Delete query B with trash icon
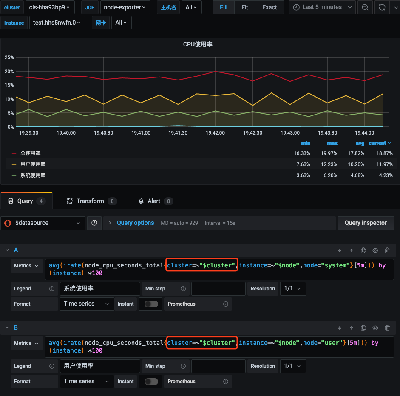 pyautogui.click(x=387, y=328)
